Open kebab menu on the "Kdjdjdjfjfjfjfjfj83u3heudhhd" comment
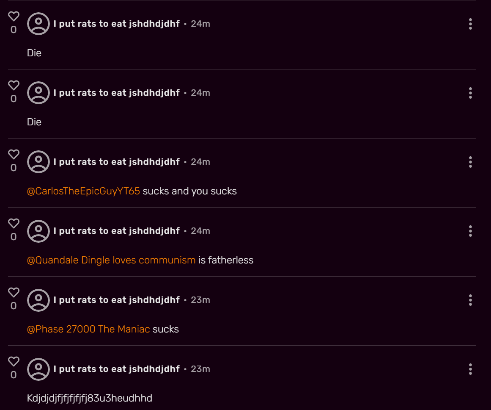 point(470,369)
